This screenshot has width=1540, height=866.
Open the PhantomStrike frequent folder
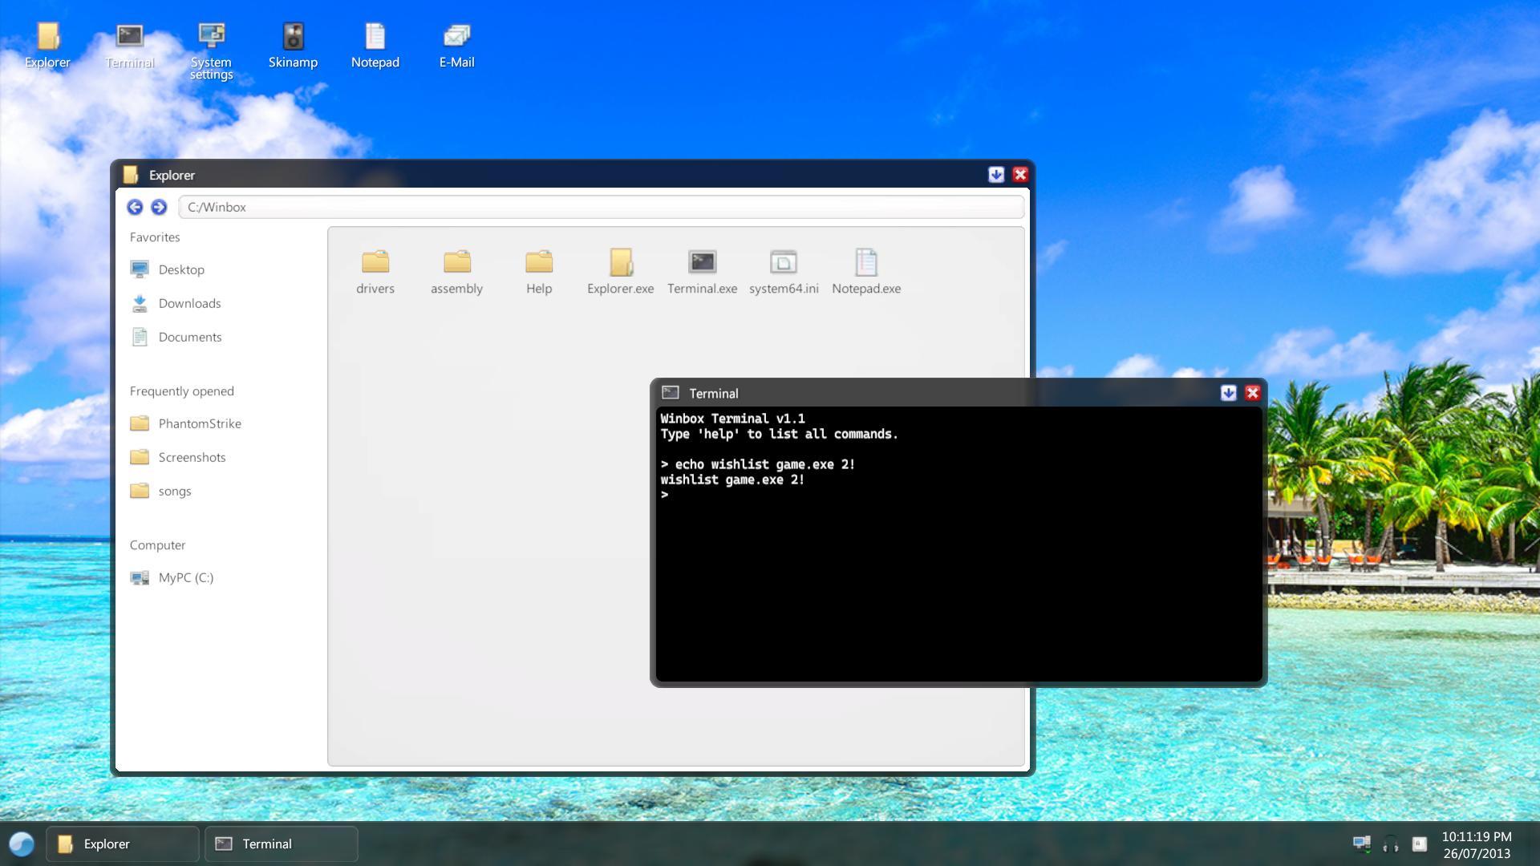pyautogui.click(x=199, y=424)
